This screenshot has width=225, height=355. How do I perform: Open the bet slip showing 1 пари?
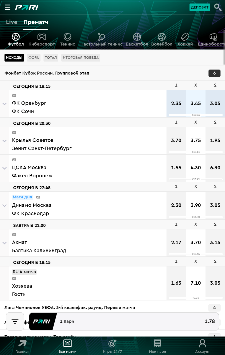pyautogui.click(x=124, y=321)
